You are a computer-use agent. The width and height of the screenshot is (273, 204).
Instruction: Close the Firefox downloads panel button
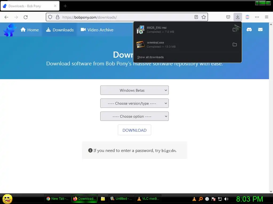(x=238, y=17)
